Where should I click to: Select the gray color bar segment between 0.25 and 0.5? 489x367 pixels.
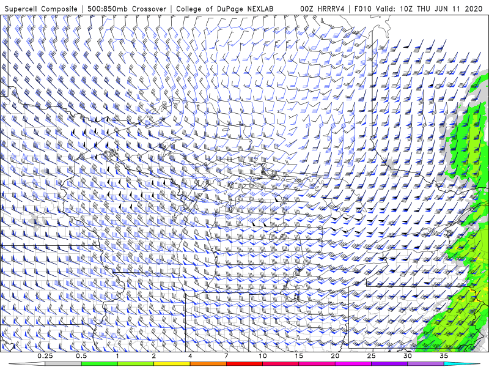click(63, 364)
